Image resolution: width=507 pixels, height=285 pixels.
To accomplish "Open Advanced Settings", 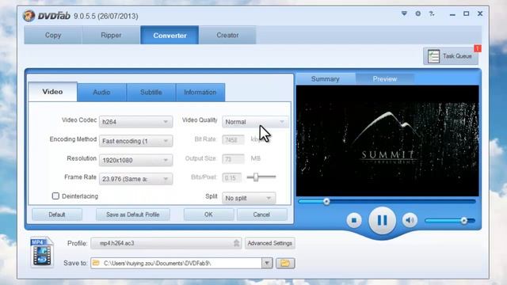I will point(269,243).
